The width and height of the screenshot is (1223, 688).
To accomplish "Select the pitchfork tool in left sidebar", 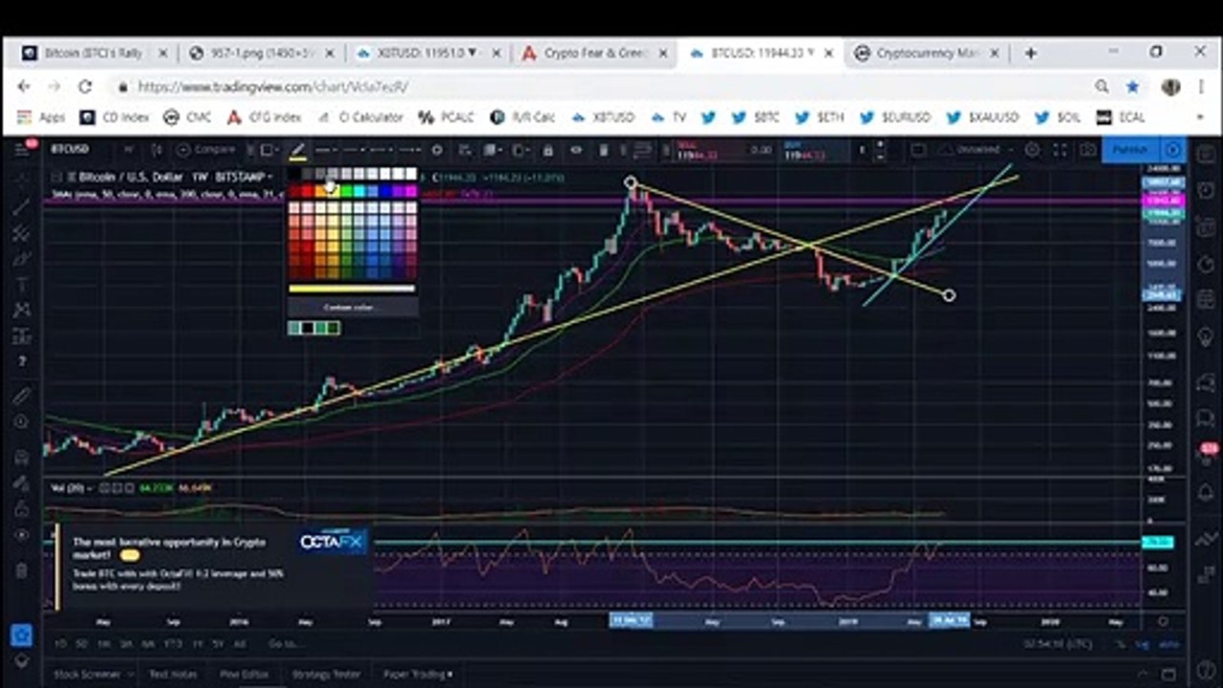I will [x=22, y=233].
